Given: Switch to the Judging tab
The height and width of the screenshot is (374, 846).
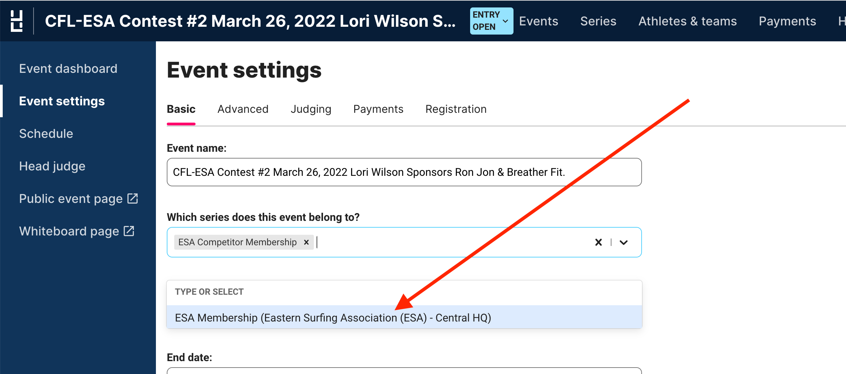Looking at the screenshot, I should click(311, 109).
